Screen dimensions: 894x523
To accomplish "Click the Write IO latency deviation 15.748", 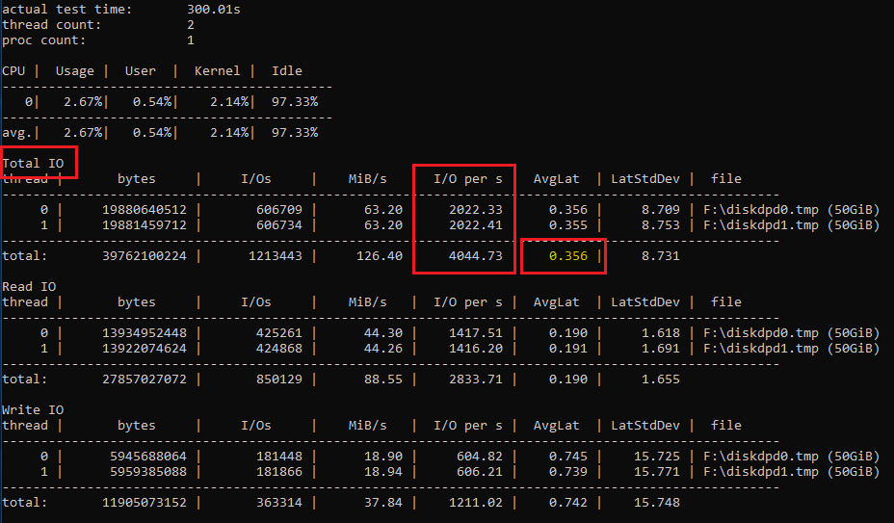I will click(657, 503).
